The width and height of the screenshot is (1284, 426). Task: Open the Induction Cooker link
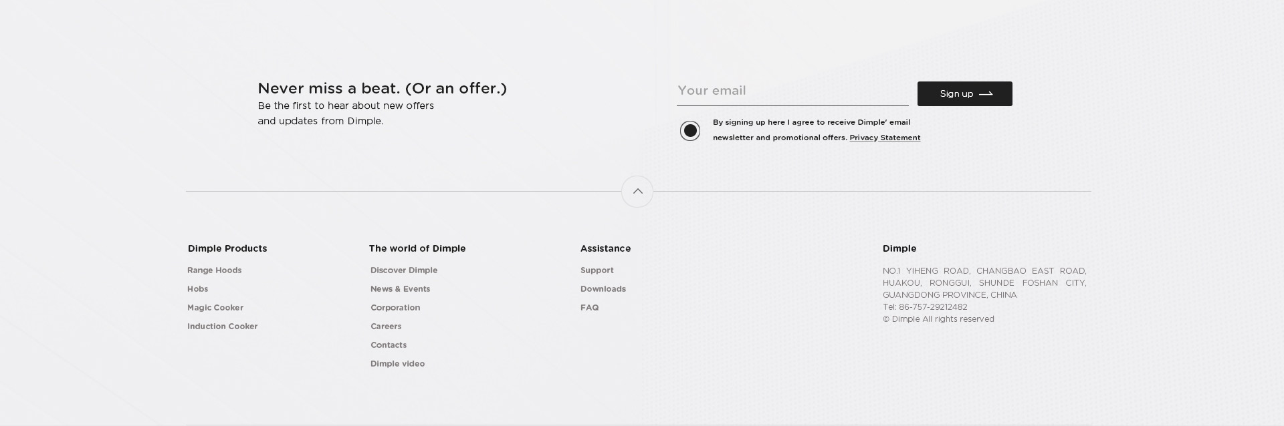223,327
